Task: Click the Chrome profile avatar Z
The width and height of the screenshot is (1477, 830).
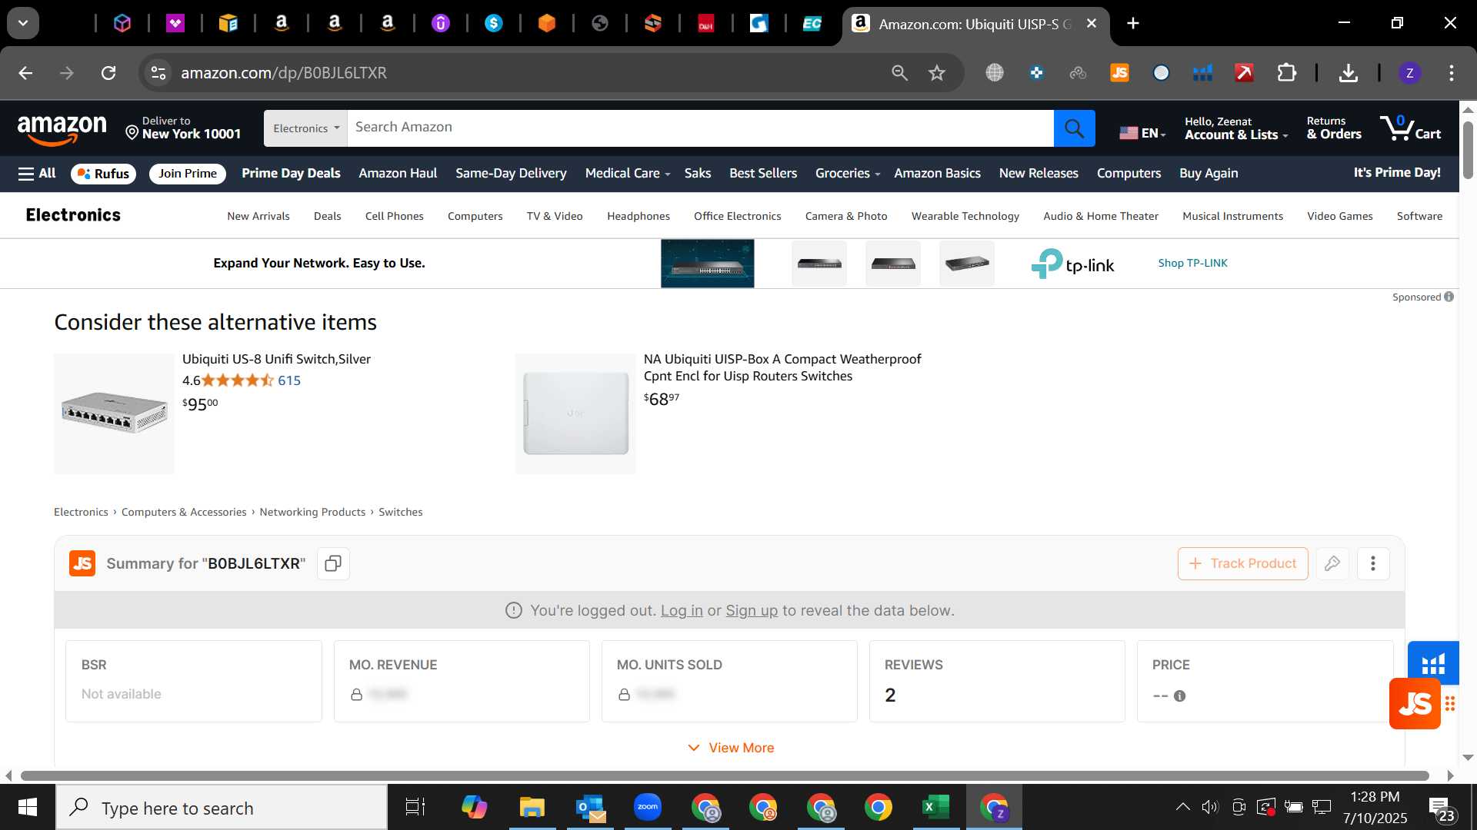Action: (x=1409, y=73)
